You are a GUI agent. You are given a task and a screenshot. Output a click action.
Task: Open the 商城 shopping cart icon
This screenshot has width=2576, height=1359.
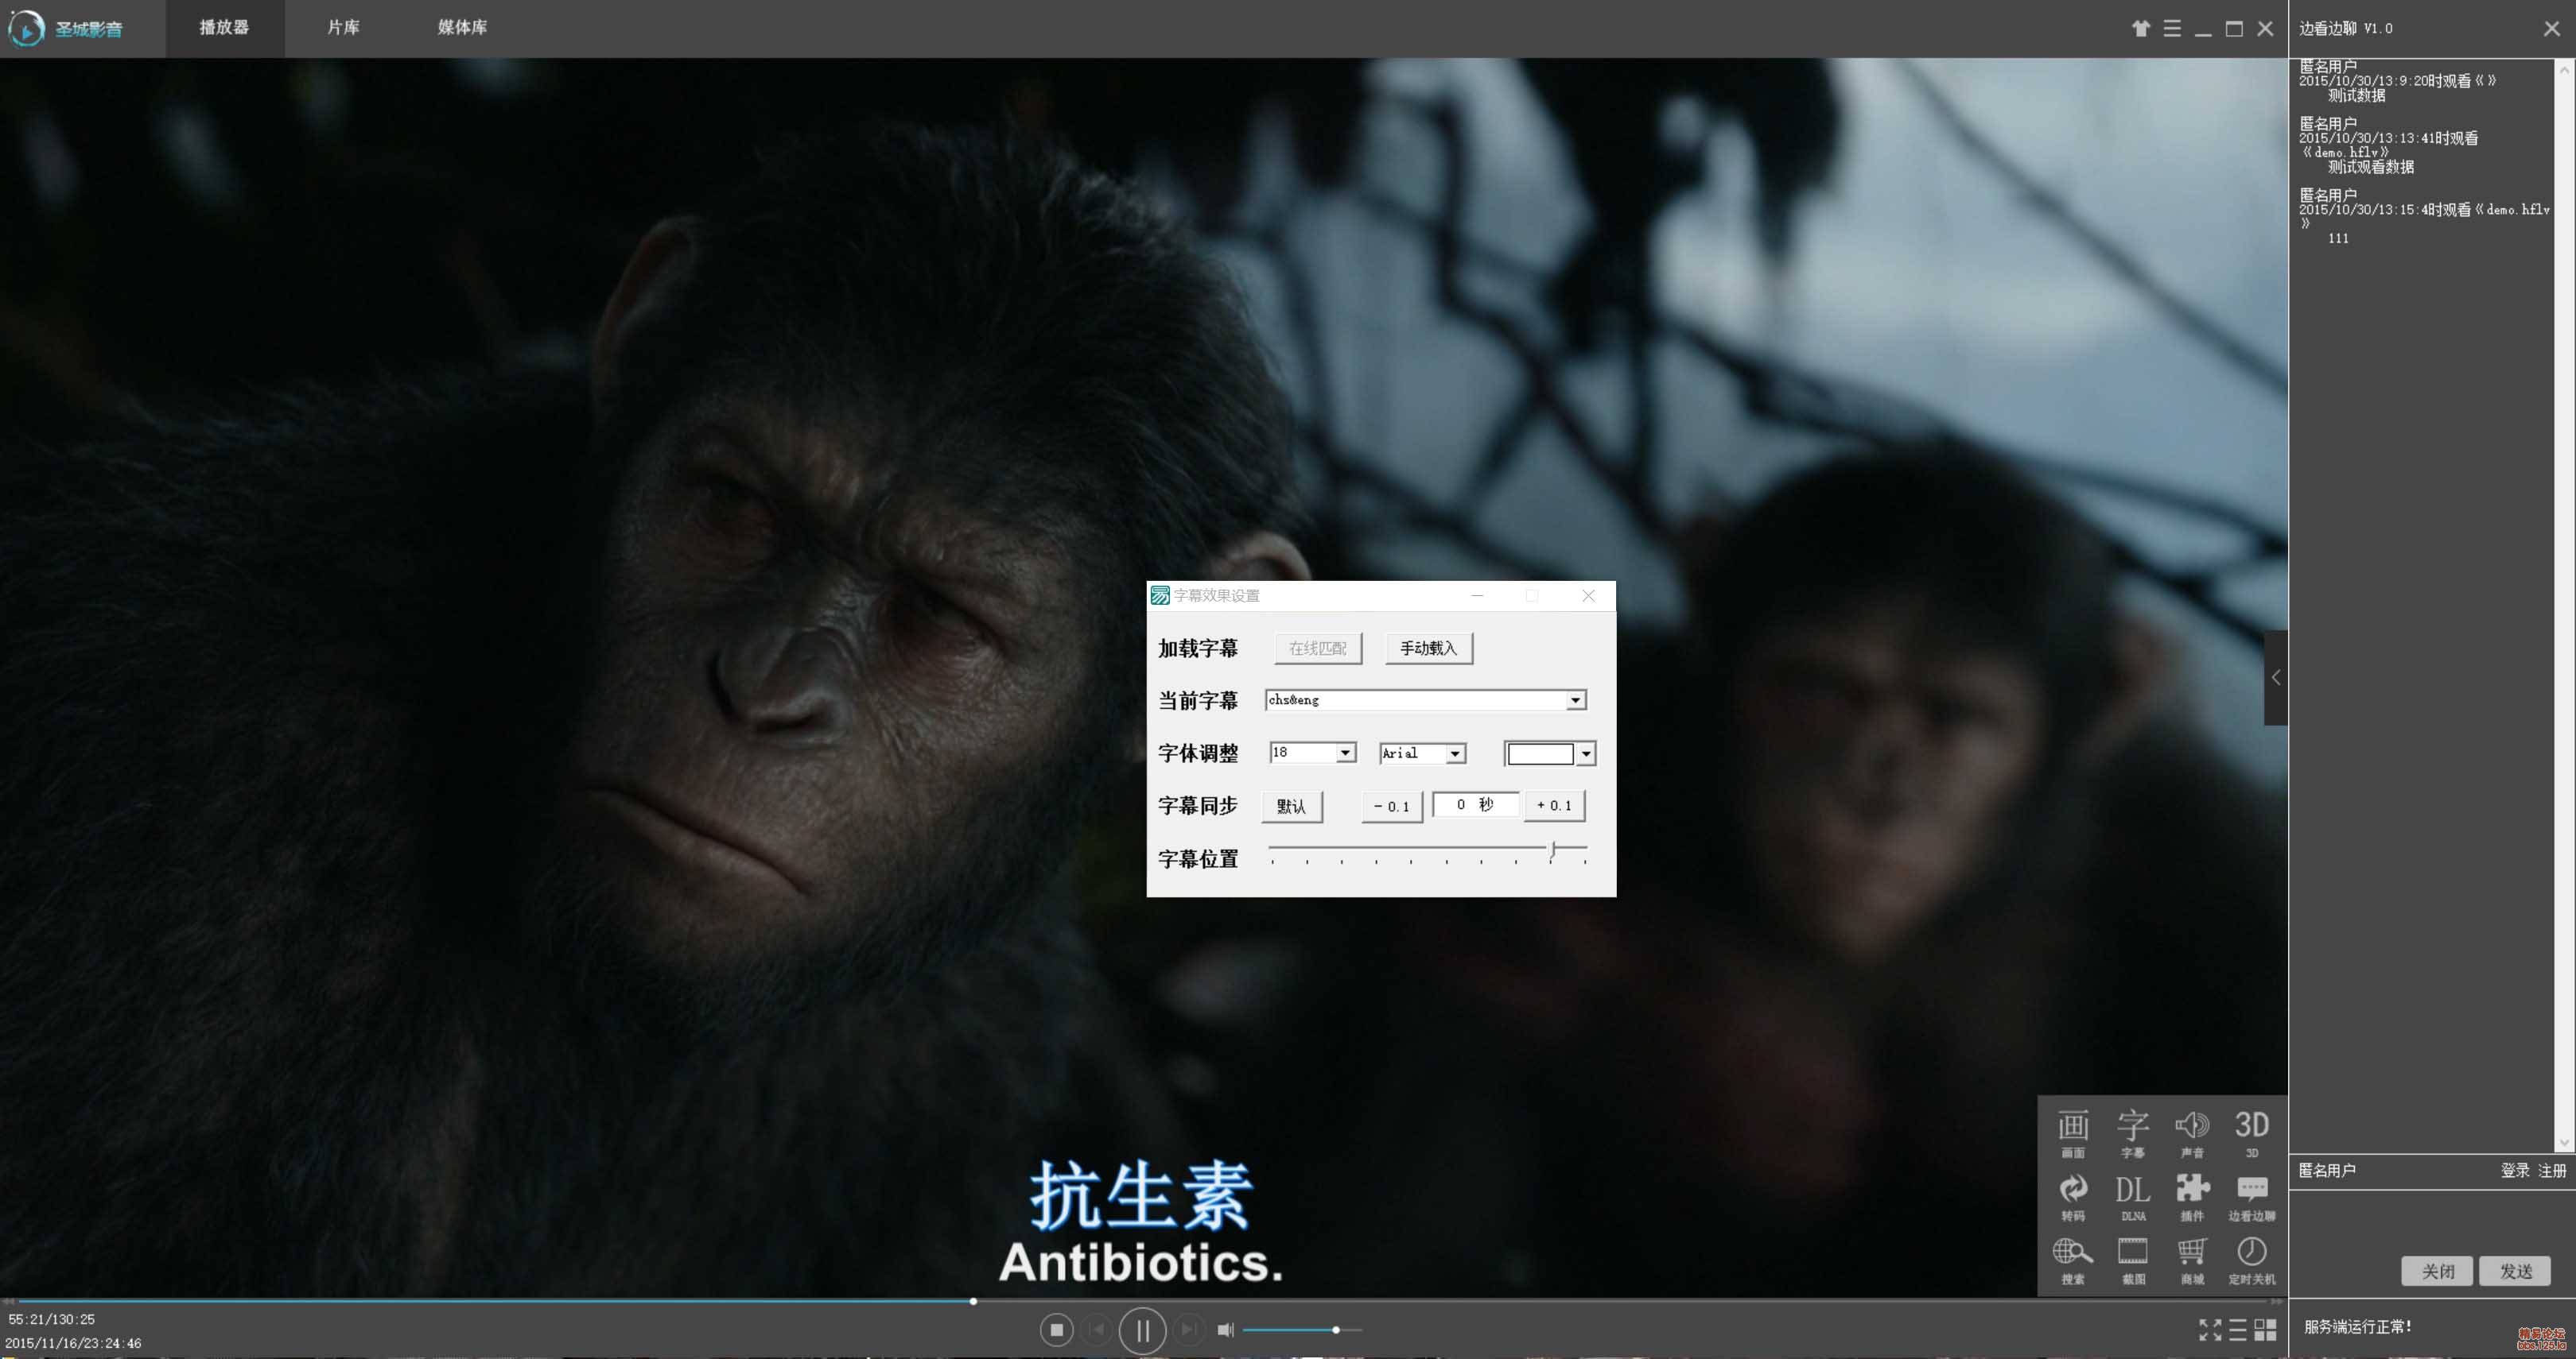(x=2192, y=1260)
